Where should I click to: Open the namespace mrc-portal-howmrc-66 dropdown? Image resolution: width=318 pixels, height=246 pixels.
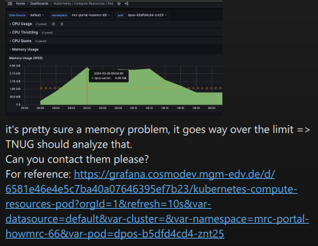tap(91, 15)
